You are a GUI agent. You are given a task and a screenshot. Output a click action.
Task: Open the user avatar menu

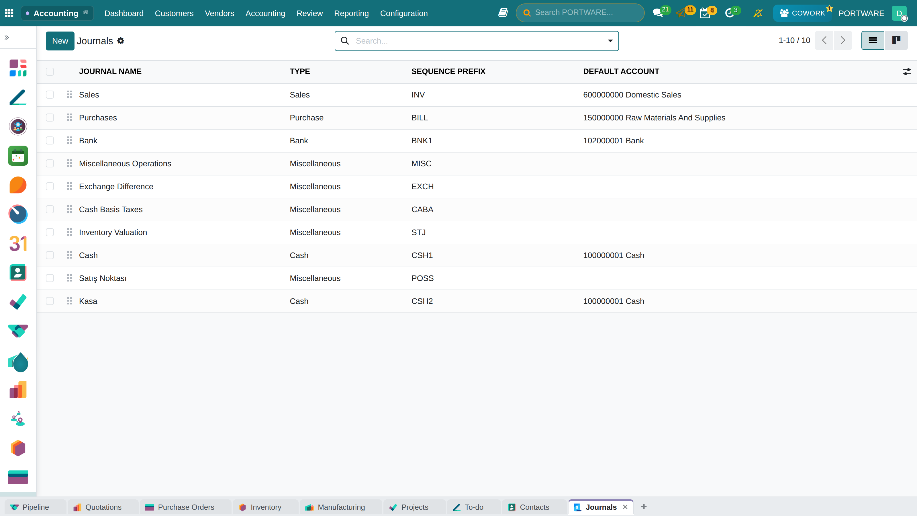pos(899,13)
